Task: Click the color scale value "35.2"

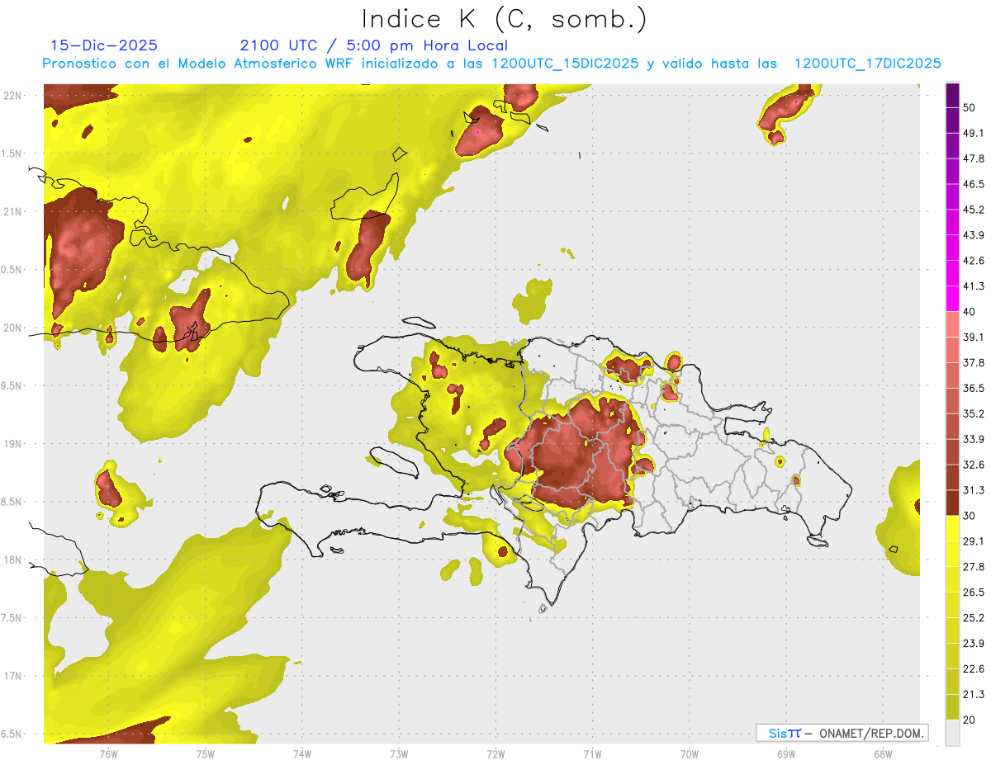Action: coord(974,414)
